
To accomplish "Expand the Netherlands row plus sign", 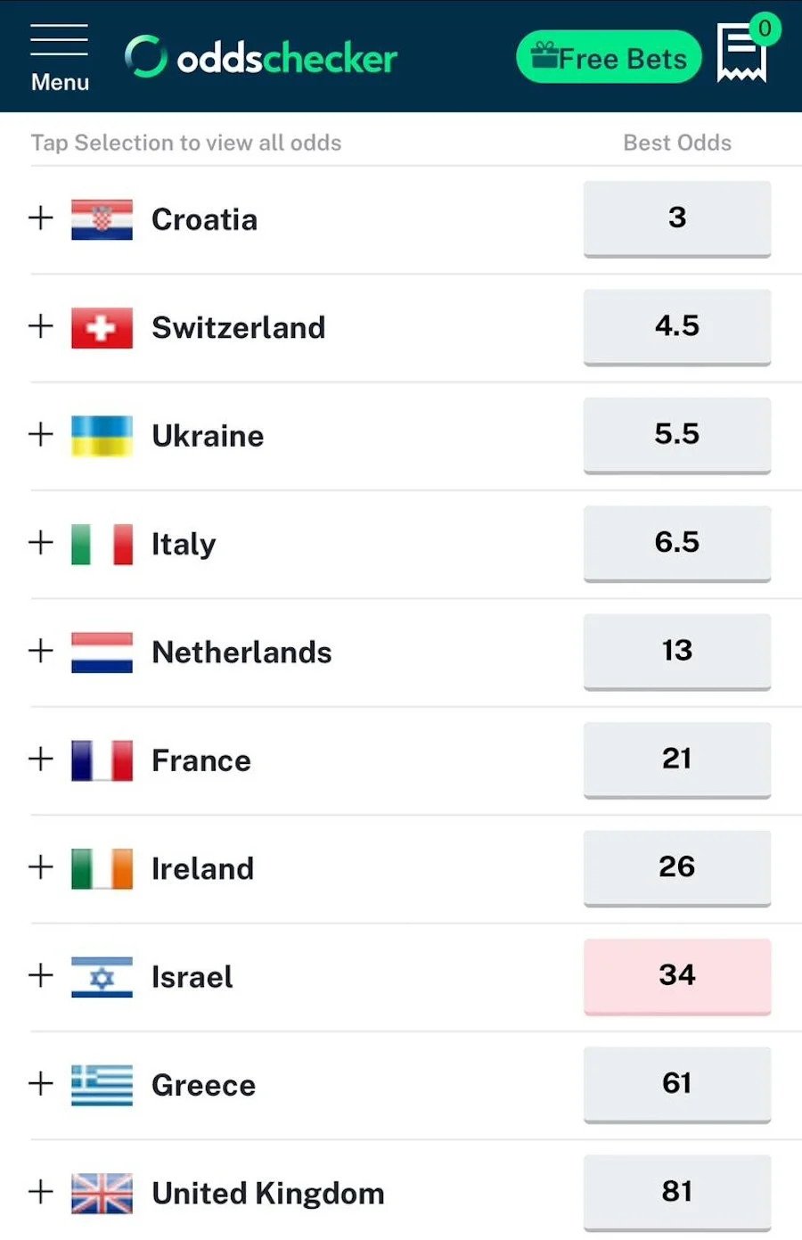I will [41, 651].
